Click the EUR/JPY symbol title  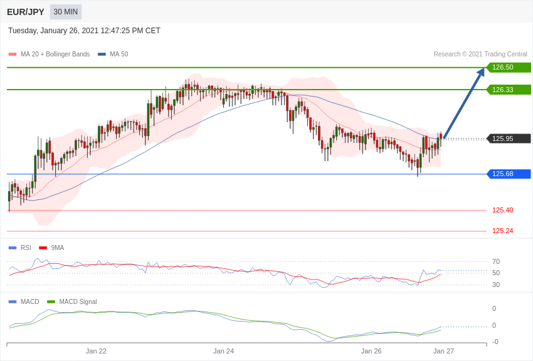pyautogui.click(x=26, y=12)
